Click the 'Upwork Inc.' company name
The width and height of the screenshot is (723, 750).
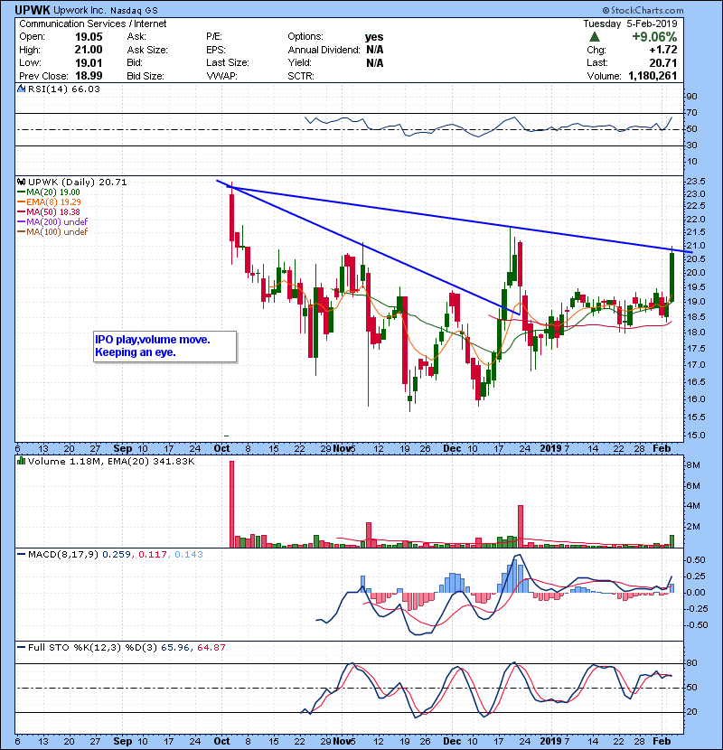coord(80,10)
